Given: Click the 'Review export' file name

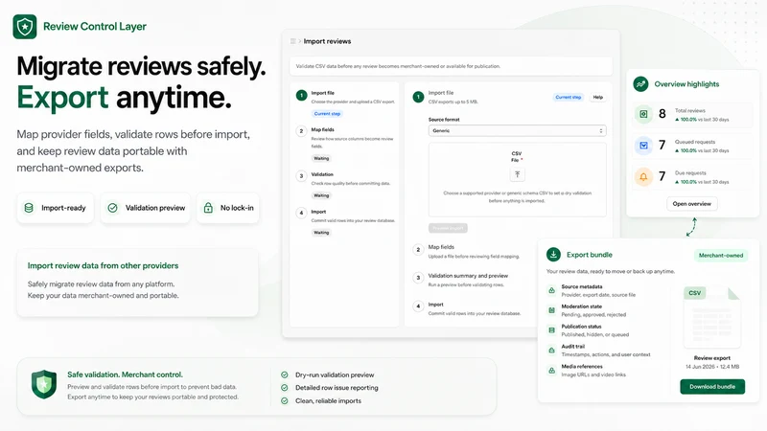Looking at the screenshot, I should coord(712,358).
